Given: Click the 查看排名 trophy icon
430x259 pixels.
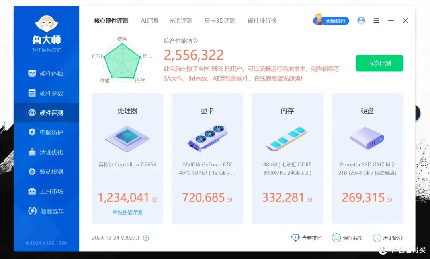Looking at the screenshot, I should (295, 238).
